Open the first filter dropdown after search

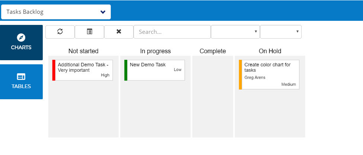(x=235, y=32)
